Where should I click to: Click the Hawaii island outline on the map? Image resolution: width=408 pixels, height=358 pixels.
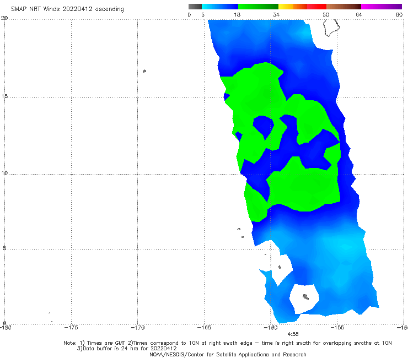pyautogui.click(x=331, y=28)
